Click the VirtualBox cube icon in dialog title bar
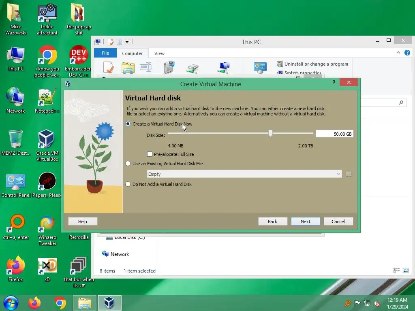The width and height of the screenshot is (415, 311). tap(68, 84)
